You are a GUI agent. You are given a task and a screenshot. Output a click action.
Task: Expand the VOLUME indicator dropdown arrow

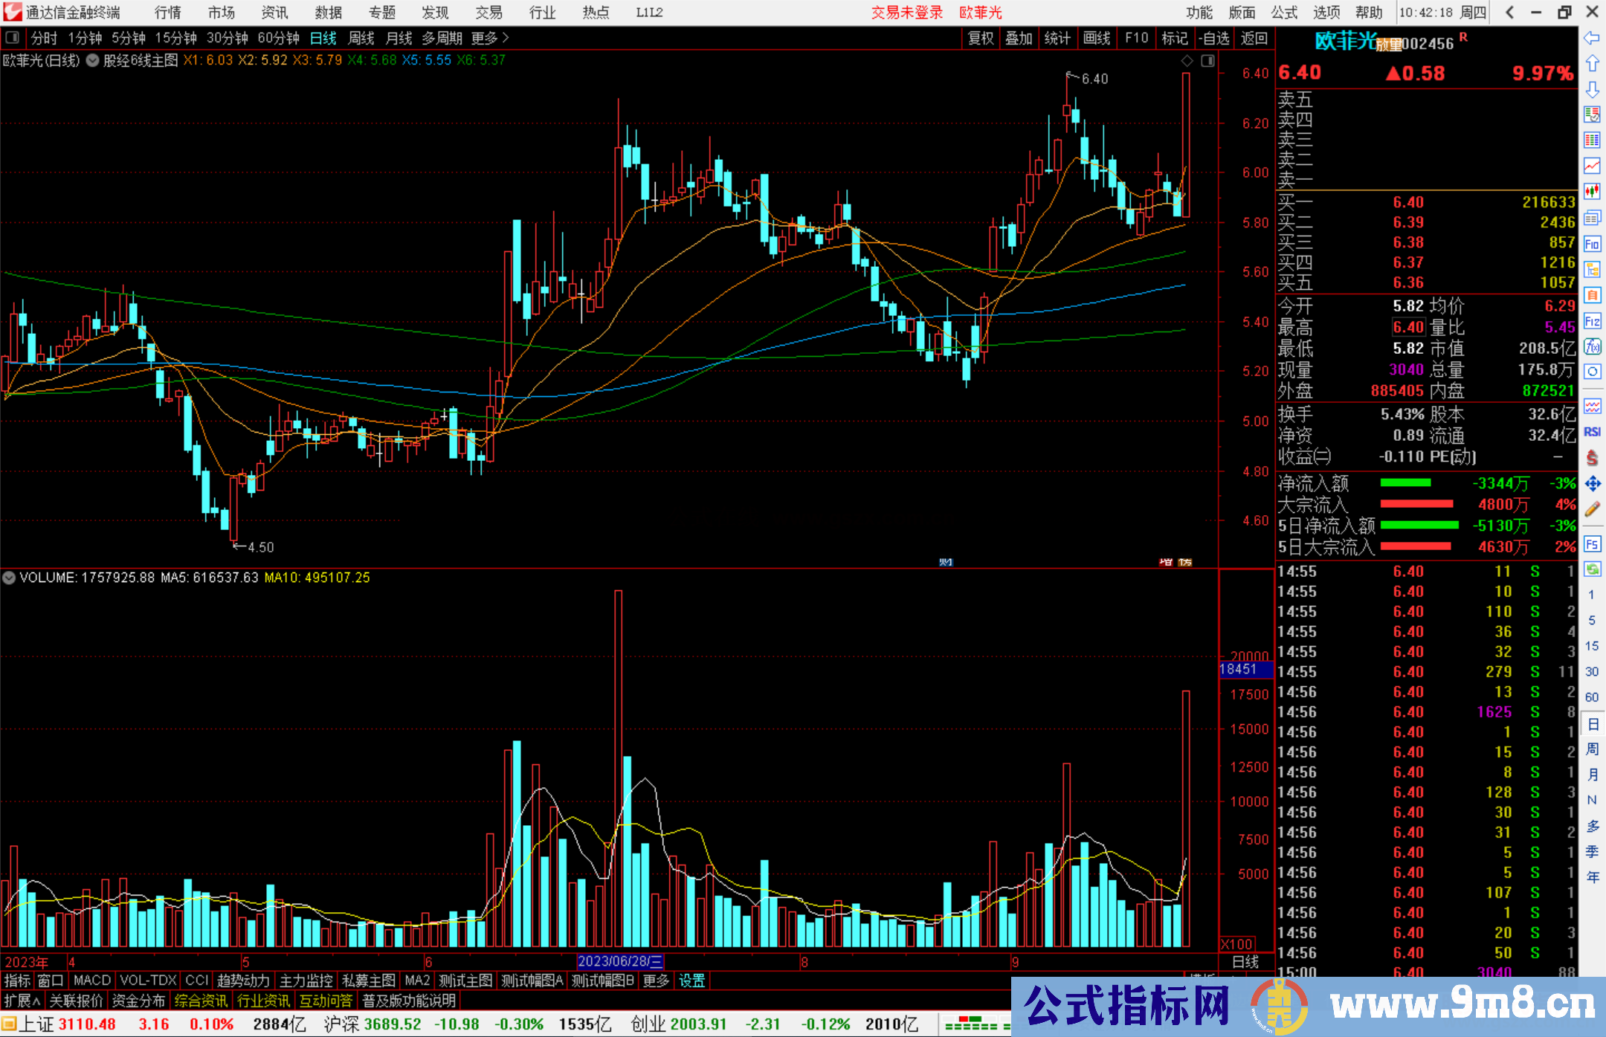[x=9, y=578]
